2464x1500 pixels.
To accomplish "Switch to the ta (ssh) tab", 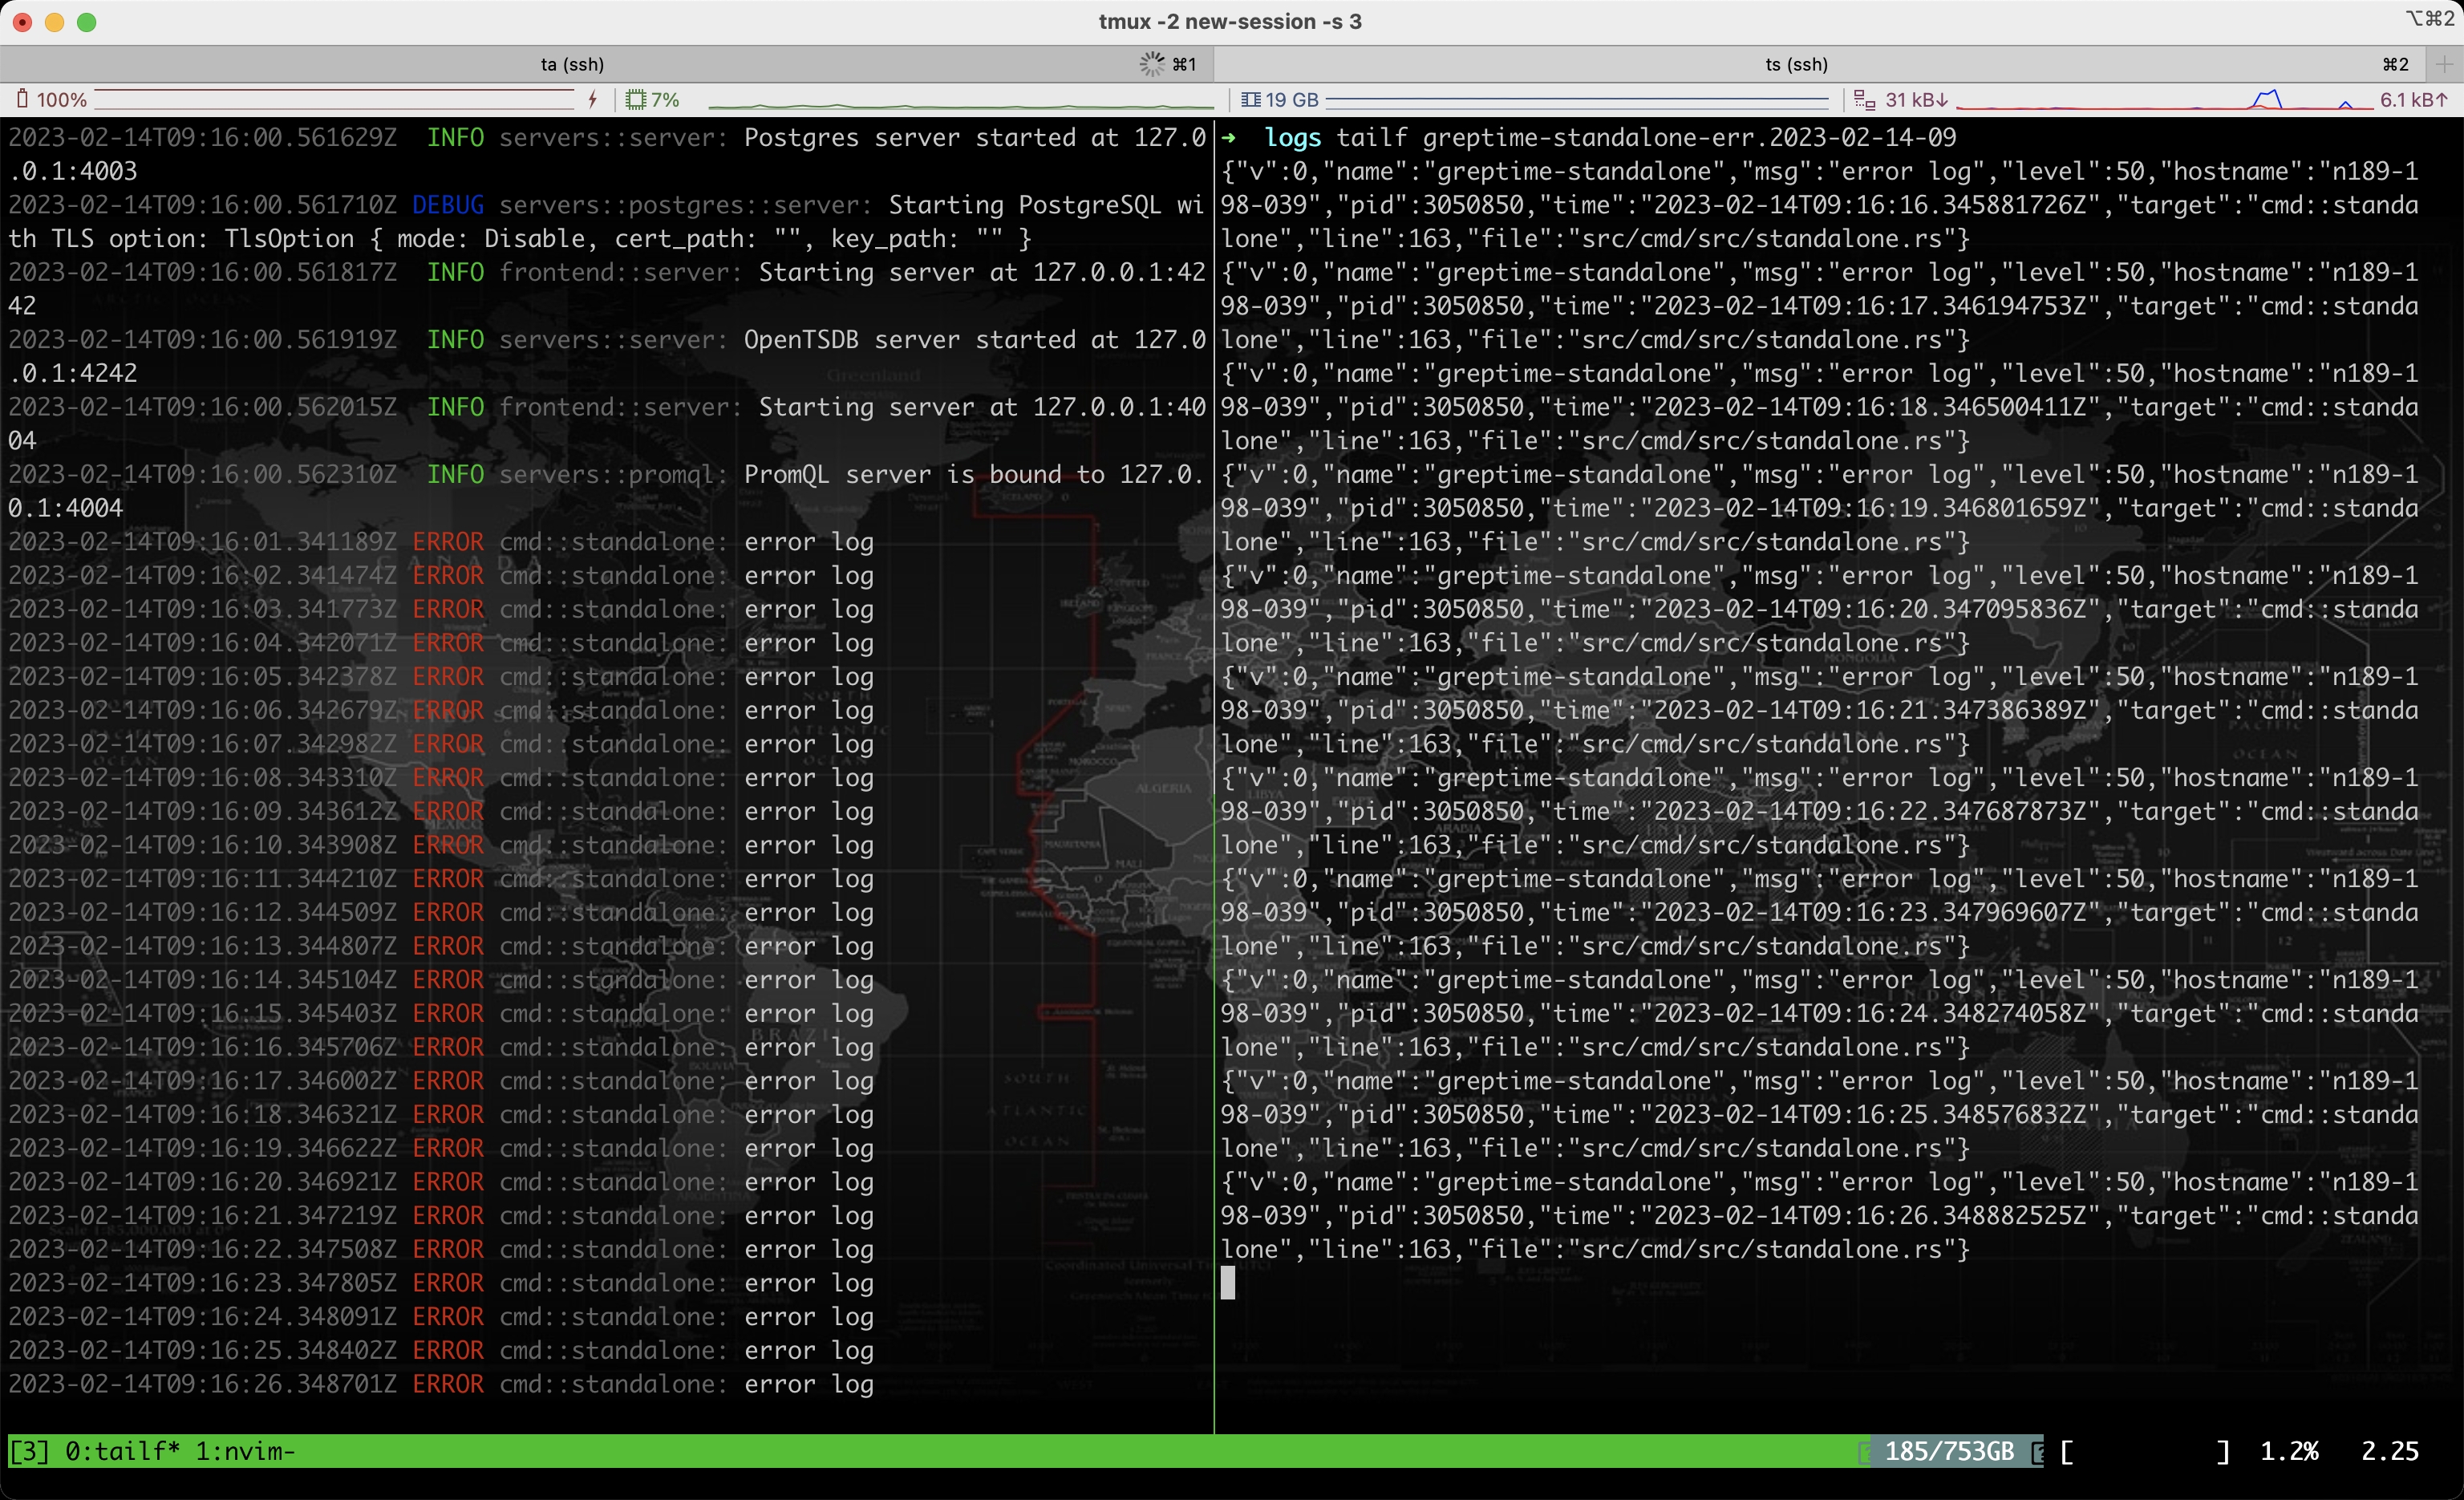I will click(x=572, y=64).
